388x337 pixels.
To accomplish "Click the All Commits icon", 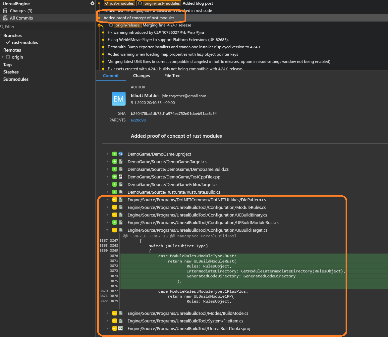I will (5, 18).
